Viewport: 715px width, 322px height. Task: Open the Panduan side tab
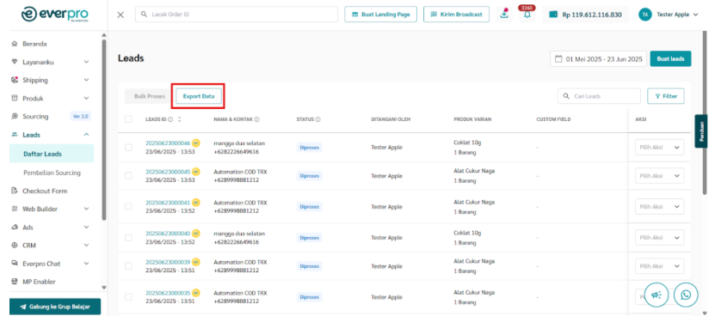[701, 131]
